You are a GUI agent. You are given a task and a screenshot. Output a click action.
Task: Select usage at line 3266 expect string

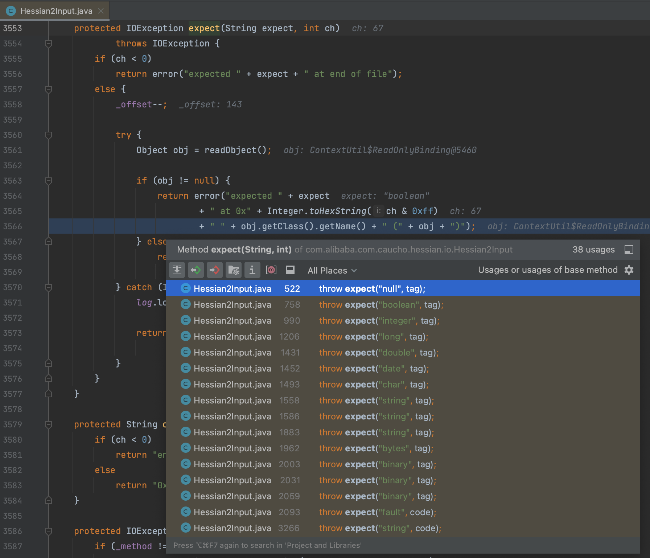click(403, 528)
